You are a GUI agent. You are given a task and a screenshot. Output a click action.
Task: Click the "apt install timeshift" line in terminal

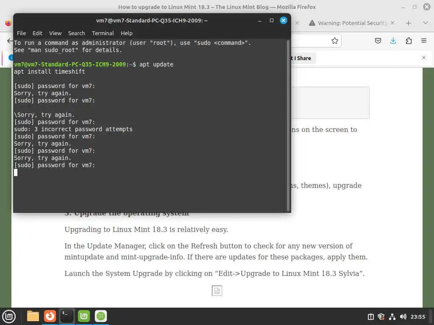pos(50,72)
